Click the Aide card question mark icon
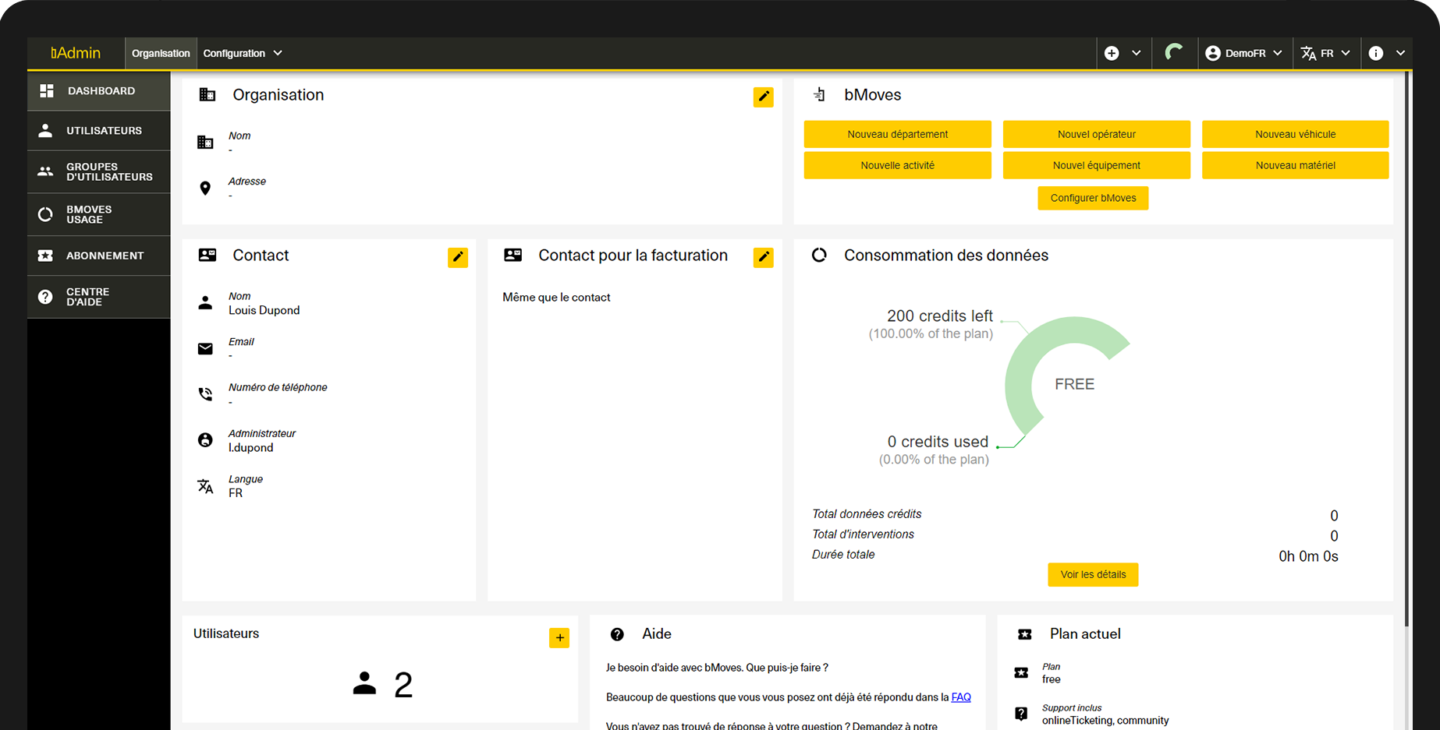Image resolution: width=1440 pixels, height=730 pixels. [617, 634]
